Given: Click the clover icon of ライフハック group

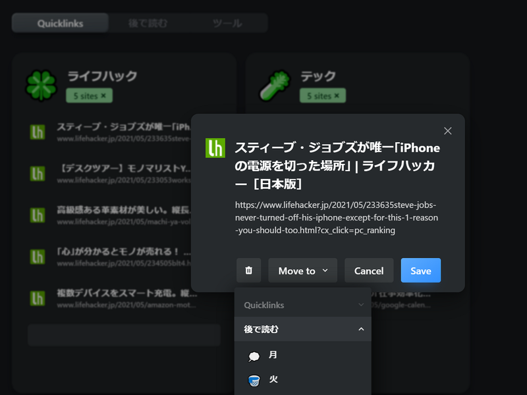Looking at the screenshot, I should (41, 86).
